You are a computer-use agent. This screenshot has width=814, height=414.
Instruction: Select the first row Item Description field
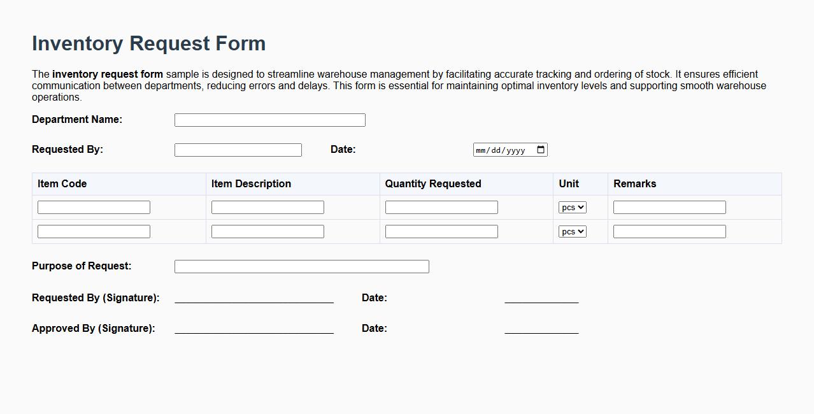pyautogui.click(x=267, y=206)
